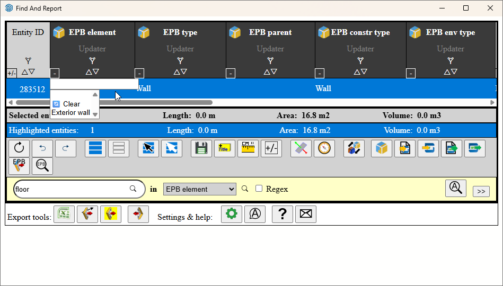Screen dimensions: 503x286
Task: Click the envelope mail icon
Action: click(306, 214)
